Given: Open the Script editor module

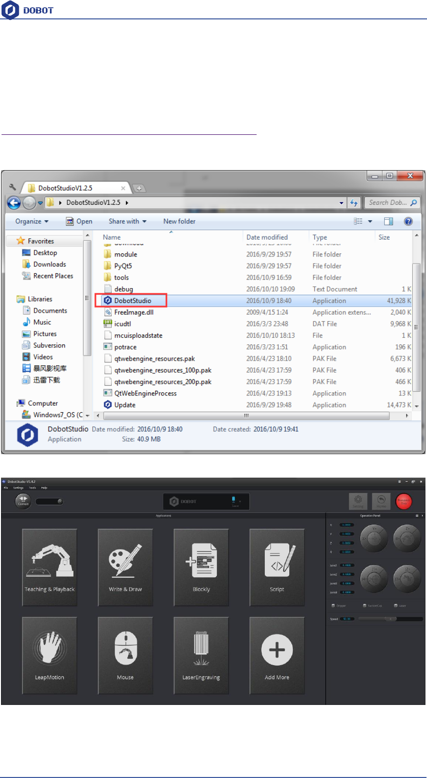Looking at the screenshot, I should coord(277,567).
